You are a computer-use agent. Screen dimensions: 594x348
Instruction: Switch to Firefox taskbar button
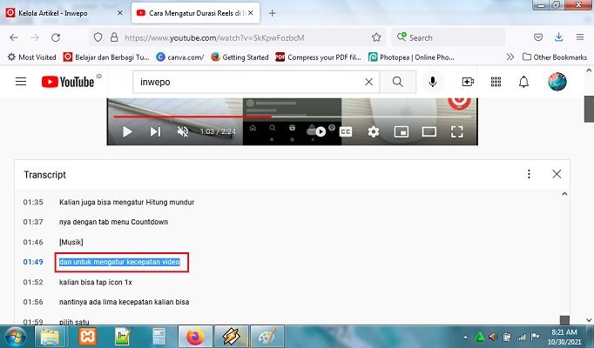tap(195, 337)
